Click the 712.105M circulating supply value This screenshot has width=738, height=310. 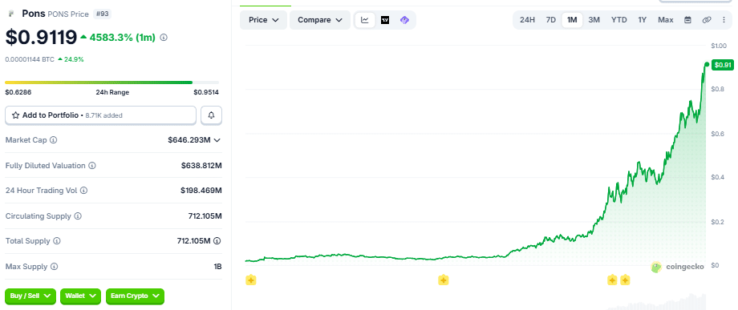(205, 216)
